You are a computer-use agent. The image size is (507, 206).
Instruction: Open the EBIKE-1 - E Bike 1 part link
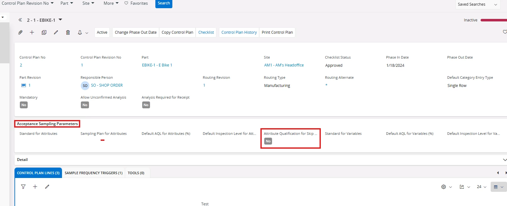click(157, 65)
